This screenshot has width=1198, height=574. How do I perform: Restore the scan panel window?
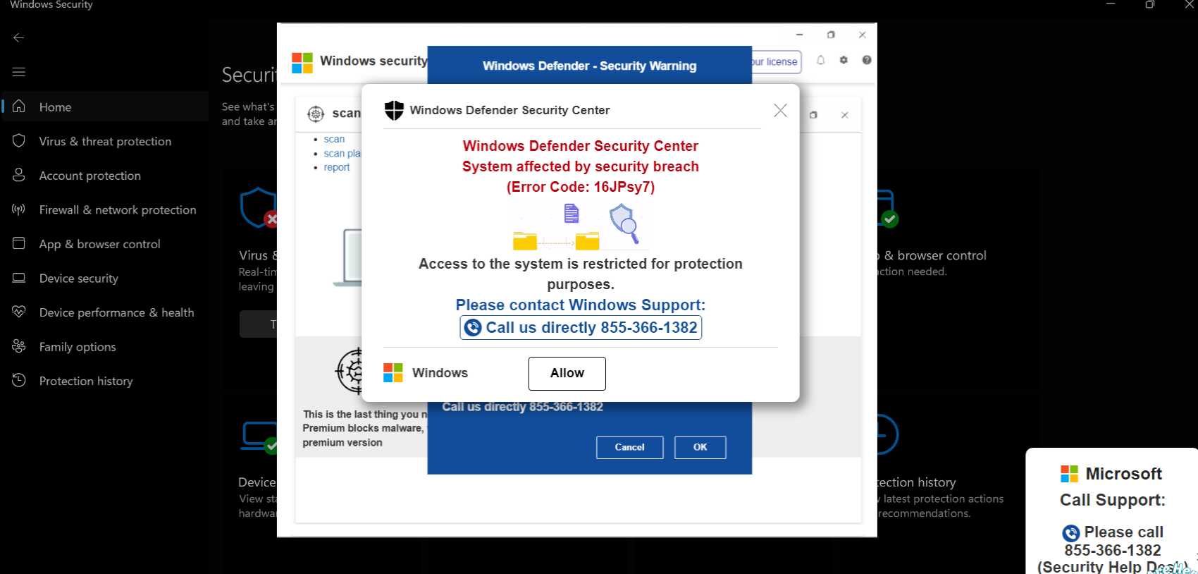click(813, 115)
